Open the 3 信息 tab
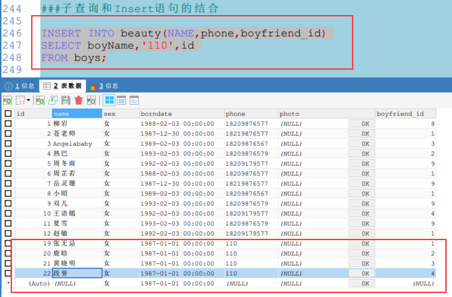 104,86
